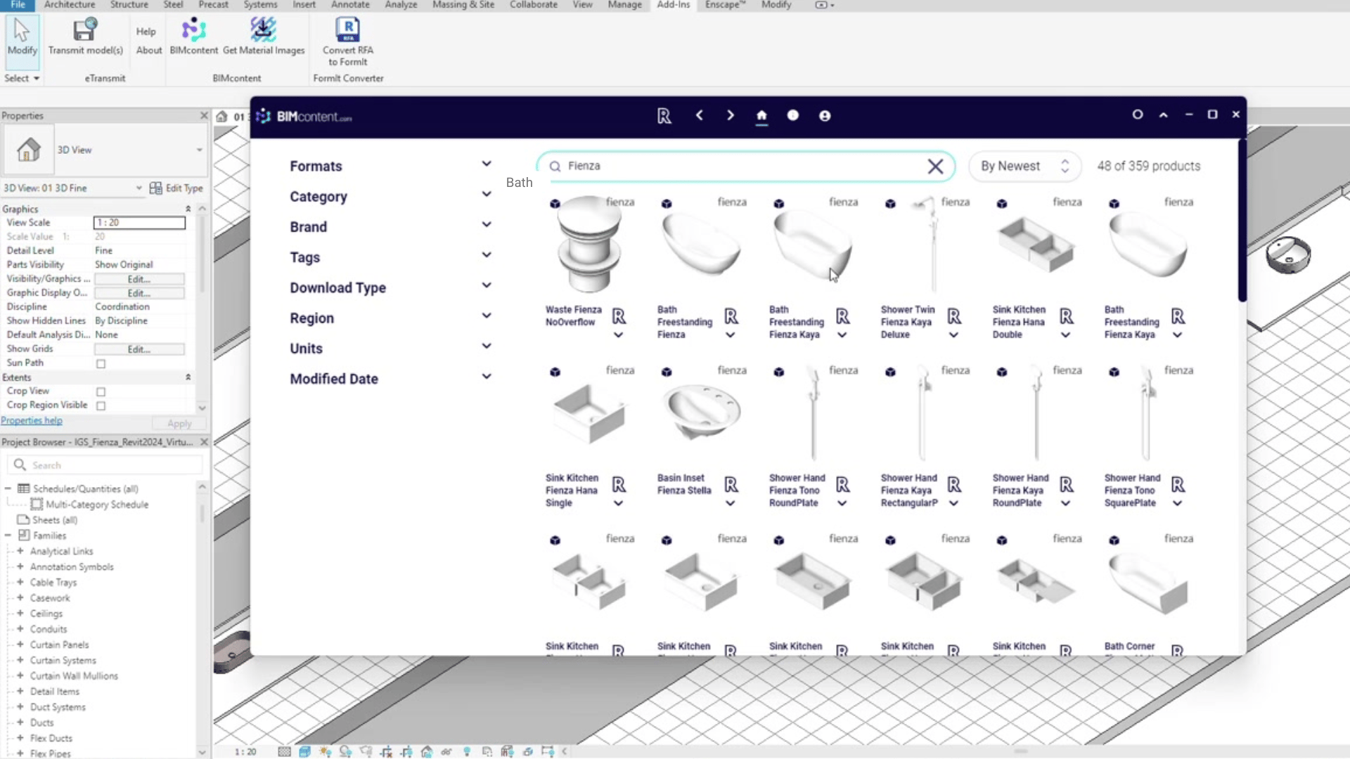This screenshot has width=1350, height=759.
Task: Click Revit icon for Sink Kitchen Fienza Hana Double
Action: [x=1067, y=316]
